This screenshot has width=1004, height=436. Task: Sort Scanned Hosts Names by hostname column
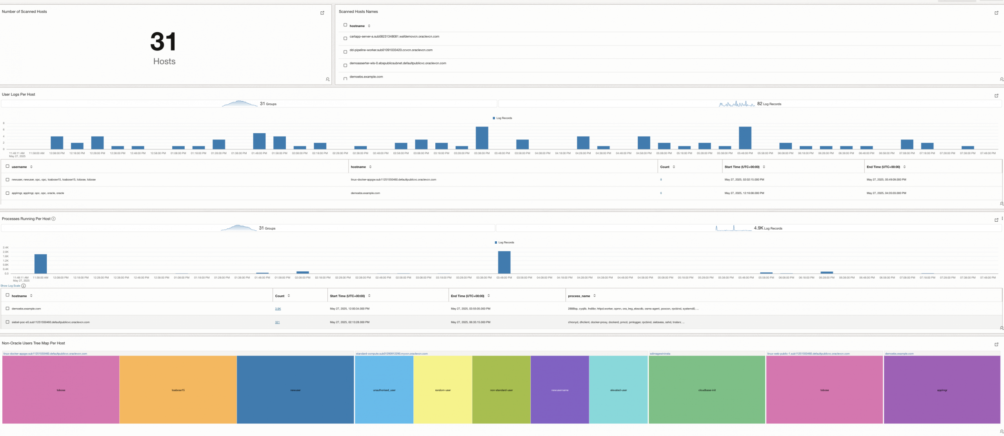(369, 26)
